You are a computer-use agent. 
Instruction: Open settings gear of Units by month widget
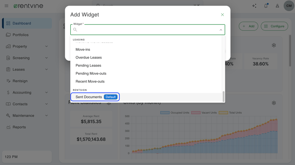(274, 103)
